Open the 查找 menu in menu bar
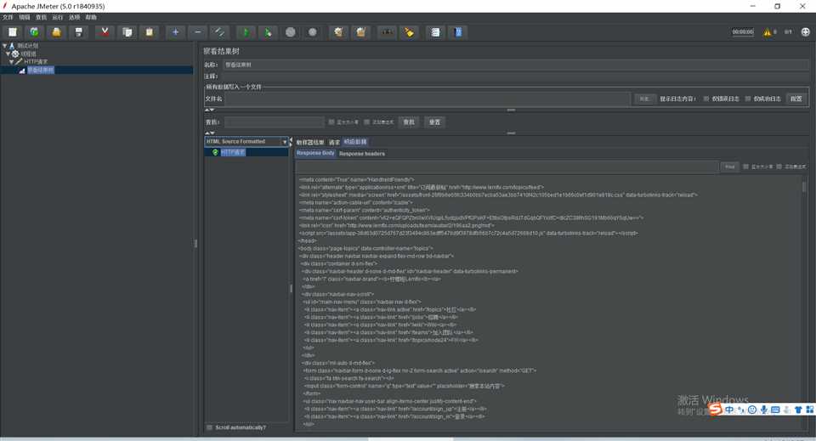This screenshot has width=816, height=441. (41, 17)
